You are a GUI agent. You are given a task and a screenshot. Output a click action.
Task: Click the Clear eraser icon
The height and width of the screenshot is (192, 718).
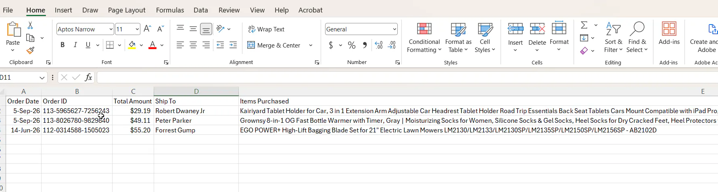click(x=584, y=51)
